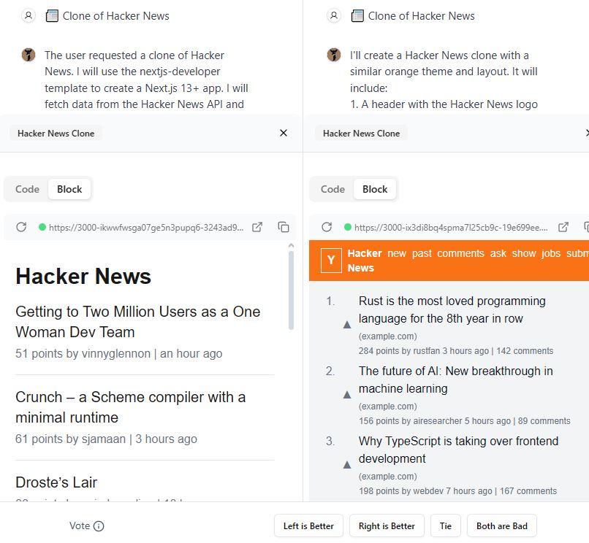Open 'The future of AI' story link
The height and width of the screenshot is (543, 589).
456,380
